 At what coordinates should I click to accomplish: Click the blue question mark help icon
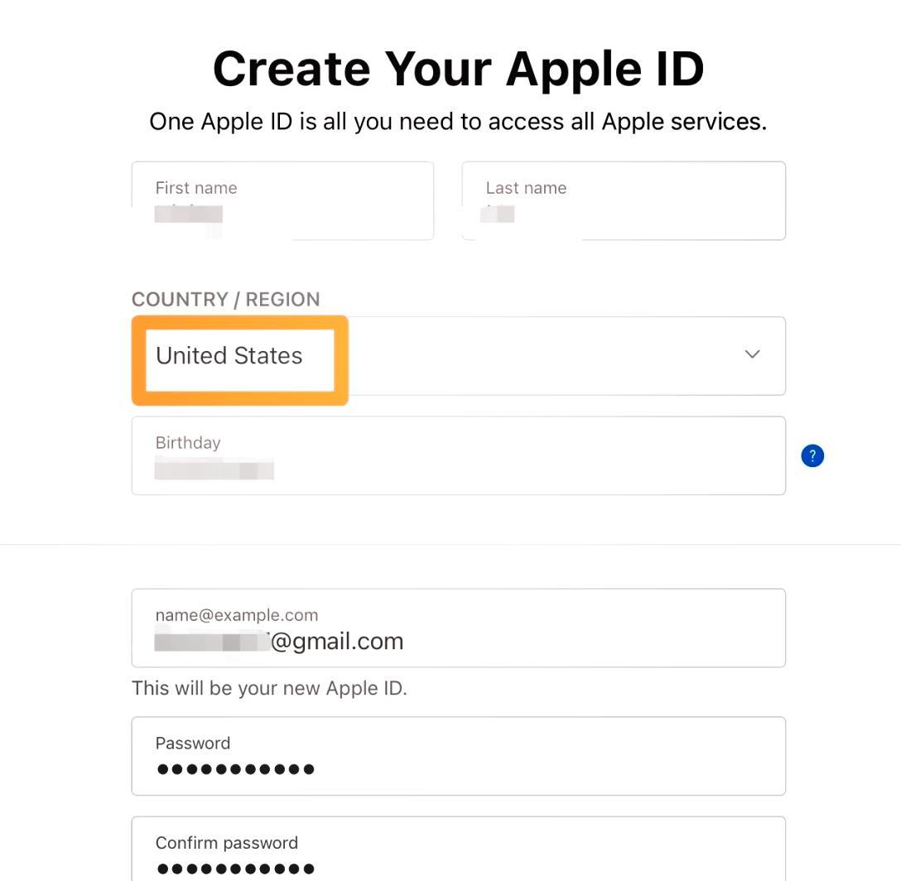812,455
